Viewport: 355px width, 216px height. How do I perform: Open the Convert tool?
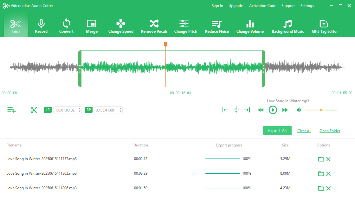point(66,26)
